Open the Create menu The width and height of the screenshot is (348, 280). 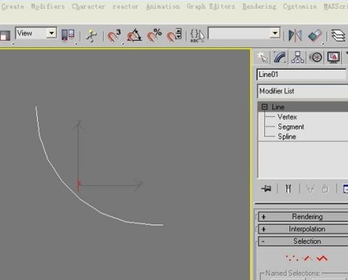coord(13,6)
